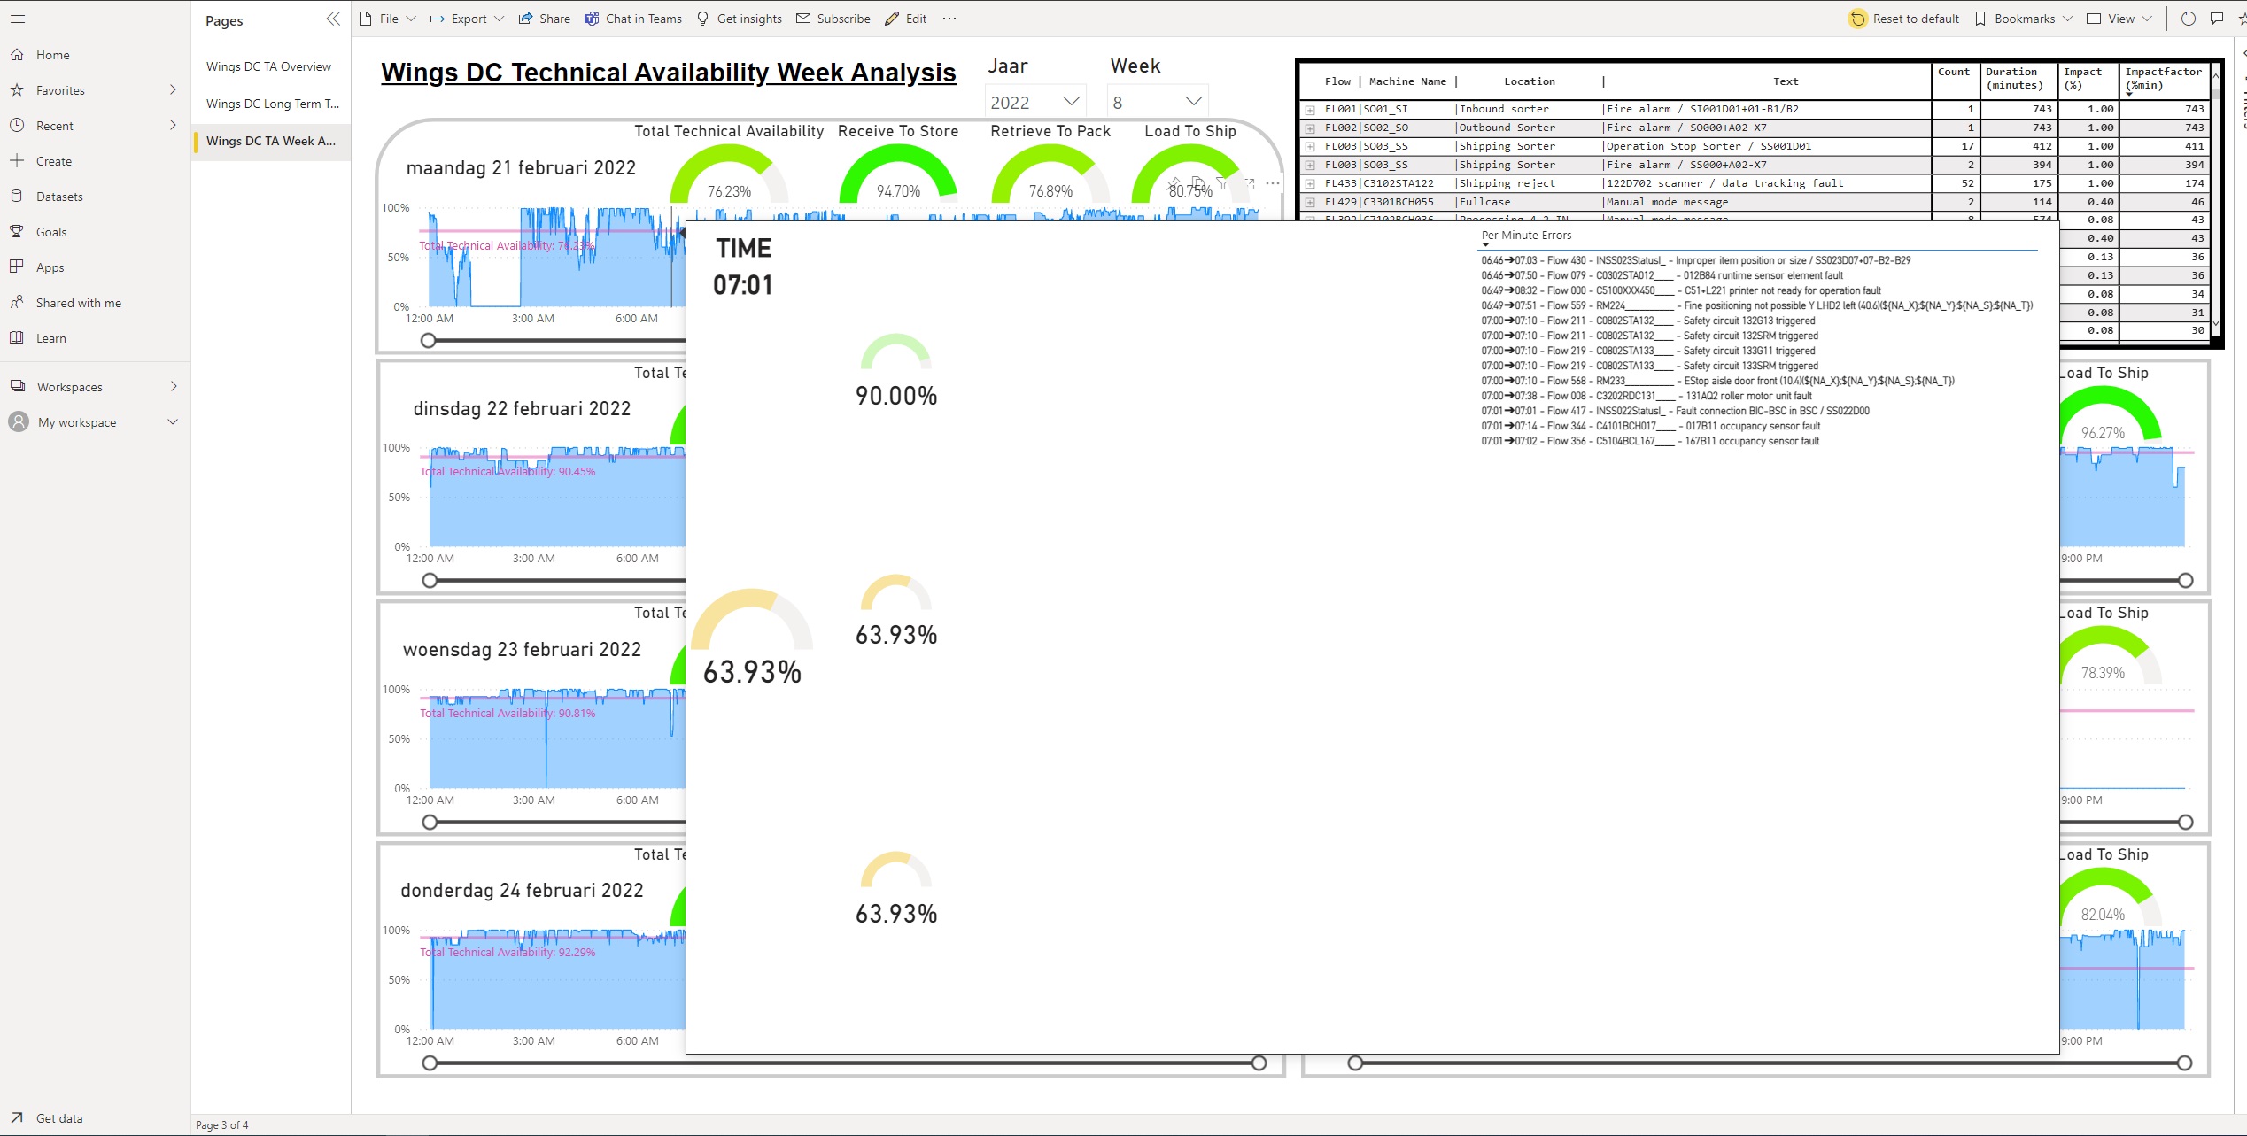The width and height of the screenshot is (2247, 1136).
Task: Open Get insights
Action: (x=739, y=18)
